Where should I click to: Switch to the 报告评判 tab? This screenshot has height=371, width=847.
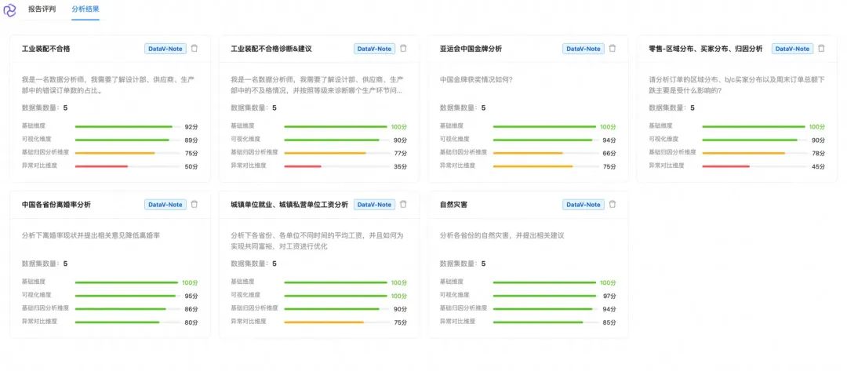click(44, 9)
